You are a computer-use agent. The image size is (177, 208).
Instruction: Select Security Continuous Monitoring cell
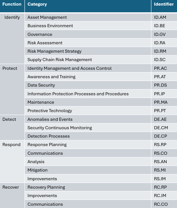[88, 128]
